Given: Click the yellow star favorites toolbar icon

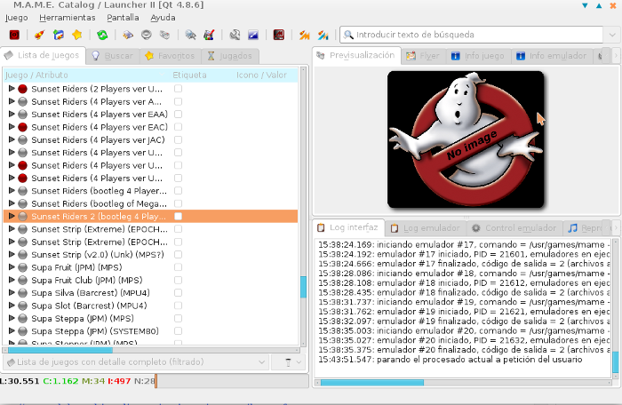Looking at the screenshot, I should [77, 35].
